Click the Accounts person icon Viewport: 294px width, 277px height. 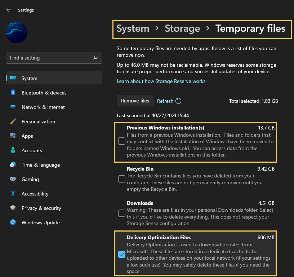pos(13,150)
